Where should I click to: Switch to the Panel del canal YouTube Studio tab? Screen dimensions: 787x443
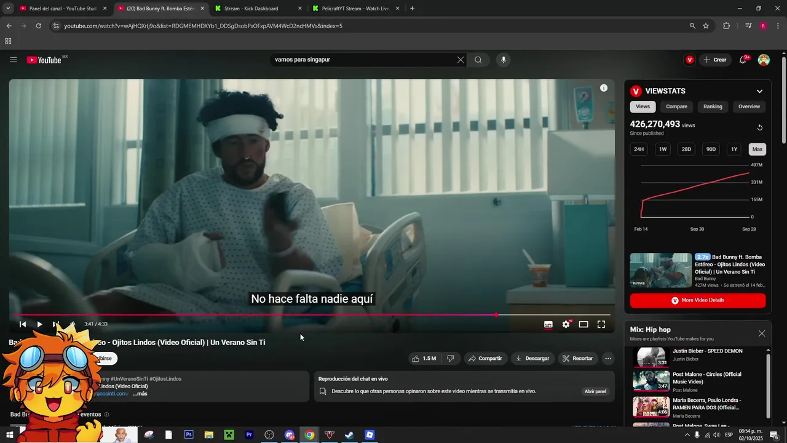pyautogui.click(x=63, y=9)
